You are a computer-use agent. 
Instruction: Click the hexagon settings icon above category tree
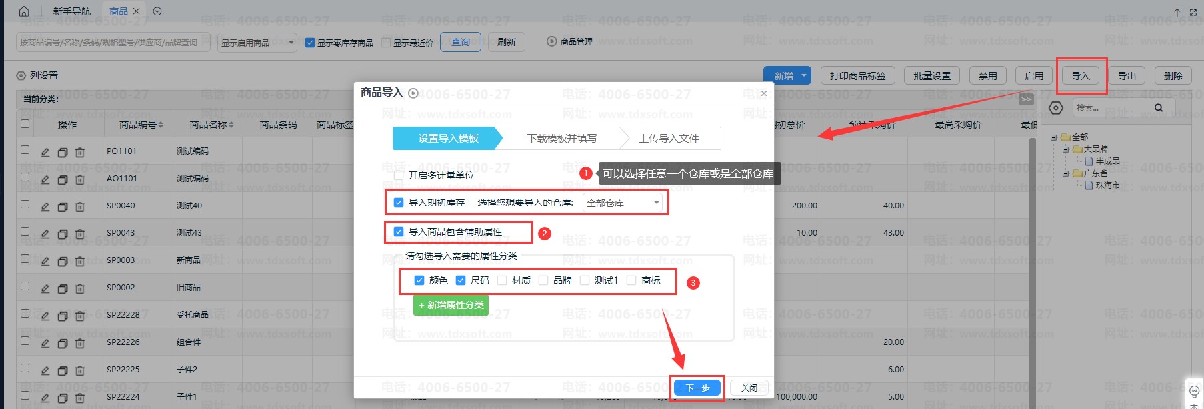click(1055, 108)
